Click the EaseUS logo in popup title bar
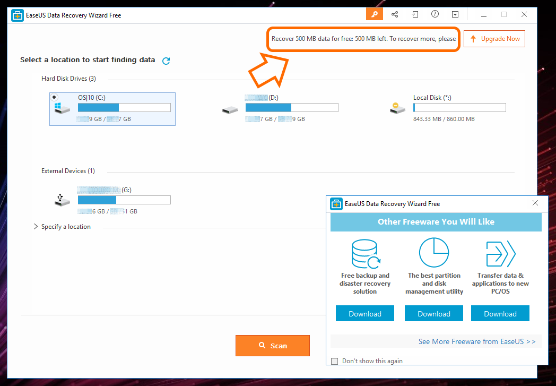Screen dimensions: 556x386 coord(336,204)
